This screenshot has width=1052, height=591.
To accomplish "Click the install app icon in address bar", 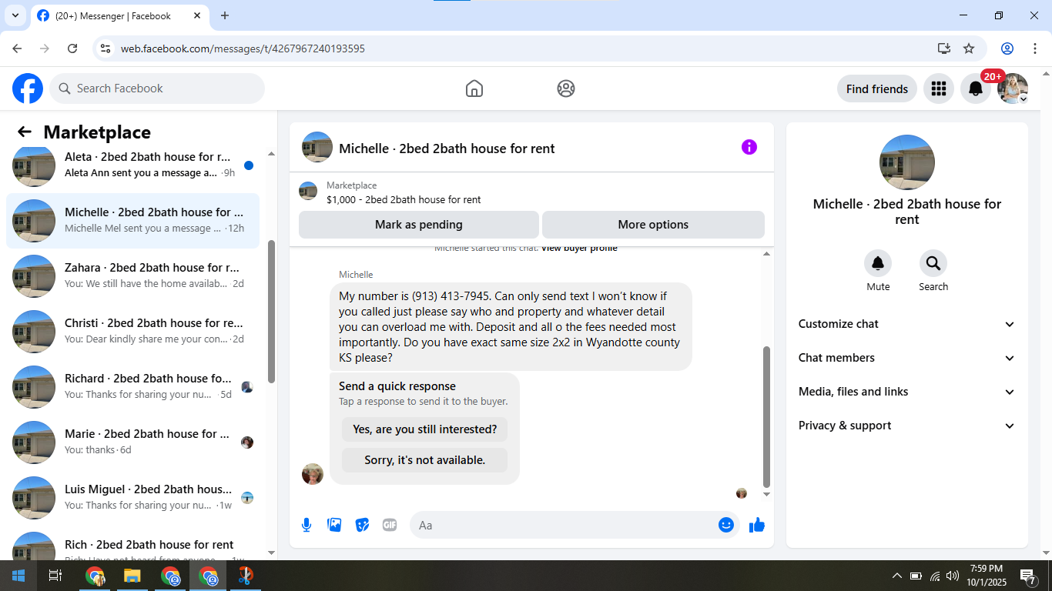I will [944, 48].
